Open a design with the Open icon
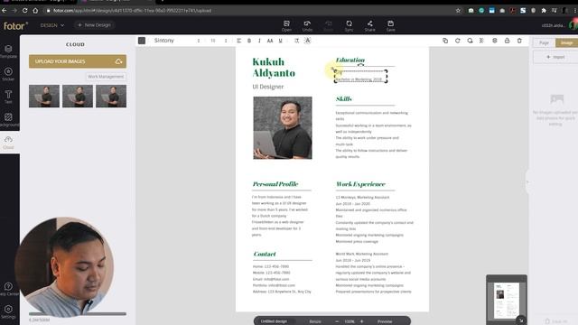 click(286, 25)
